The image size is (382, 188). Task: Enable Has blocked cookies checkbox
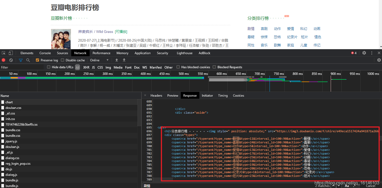178,67
